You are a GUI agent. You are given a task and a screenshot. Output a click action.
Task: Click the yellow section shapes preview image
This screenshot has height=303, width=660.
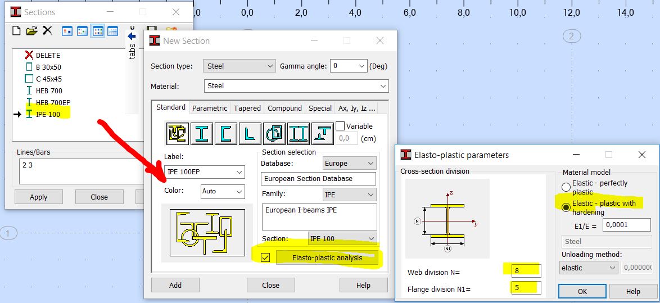[207, 233]
